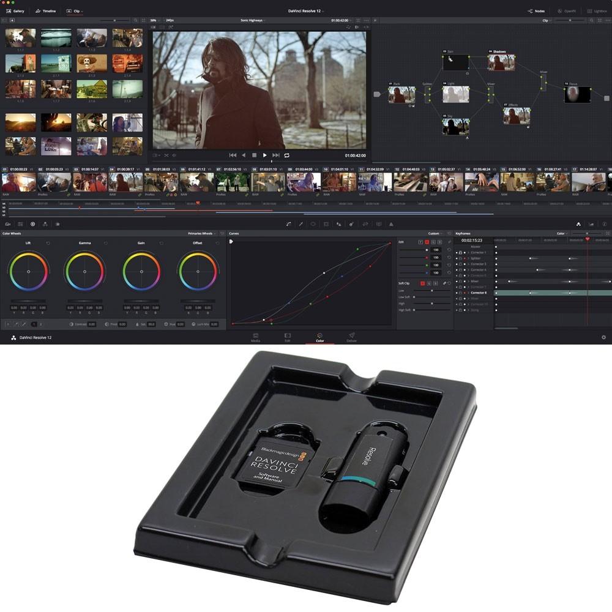Open the Deliver page

(351, 337)
